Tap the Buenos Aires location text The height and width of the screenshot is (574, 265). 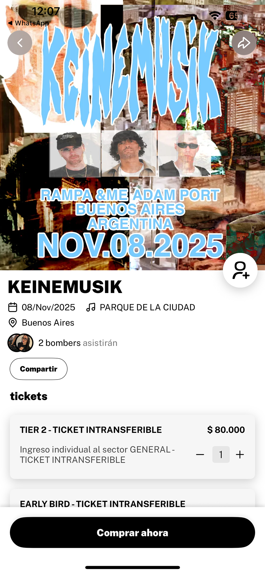(48, 323)
